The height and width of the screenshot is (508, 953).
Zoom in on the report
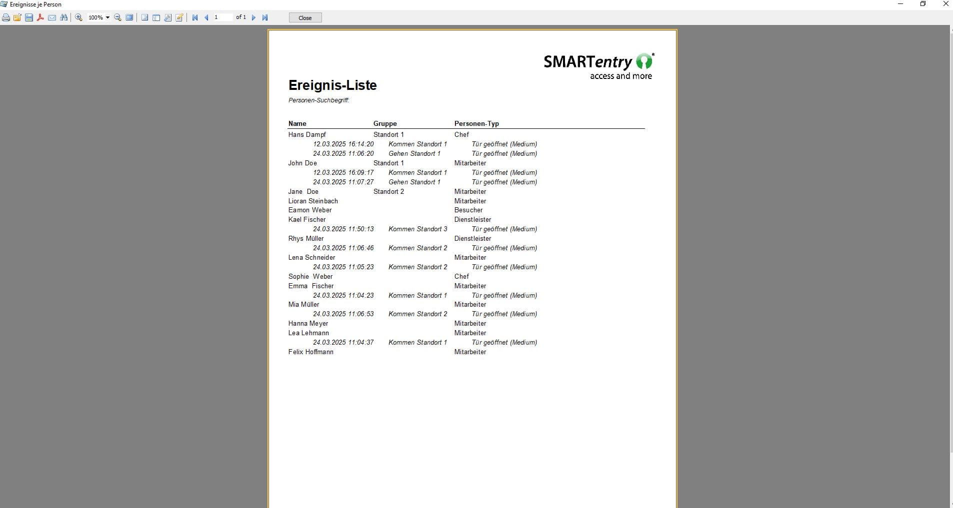pyautogui.click(x=78, y=17)
